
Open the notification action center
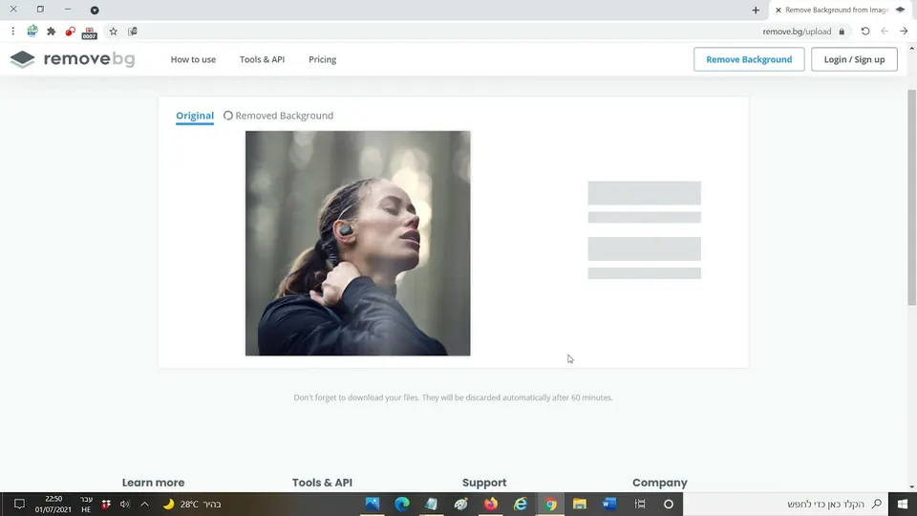[19, 504]
